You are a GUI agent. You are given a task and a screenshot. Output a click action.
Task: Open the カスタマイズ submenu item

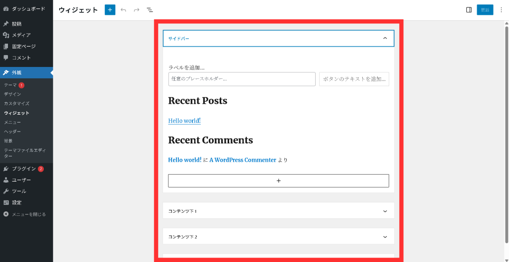[x=16, y=104]
